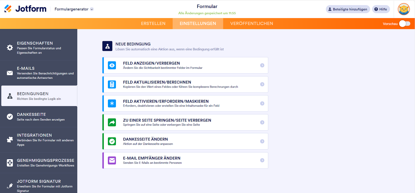Switch to the Veröffentlichen tab

pyautogui.click(x=252, y=24)
